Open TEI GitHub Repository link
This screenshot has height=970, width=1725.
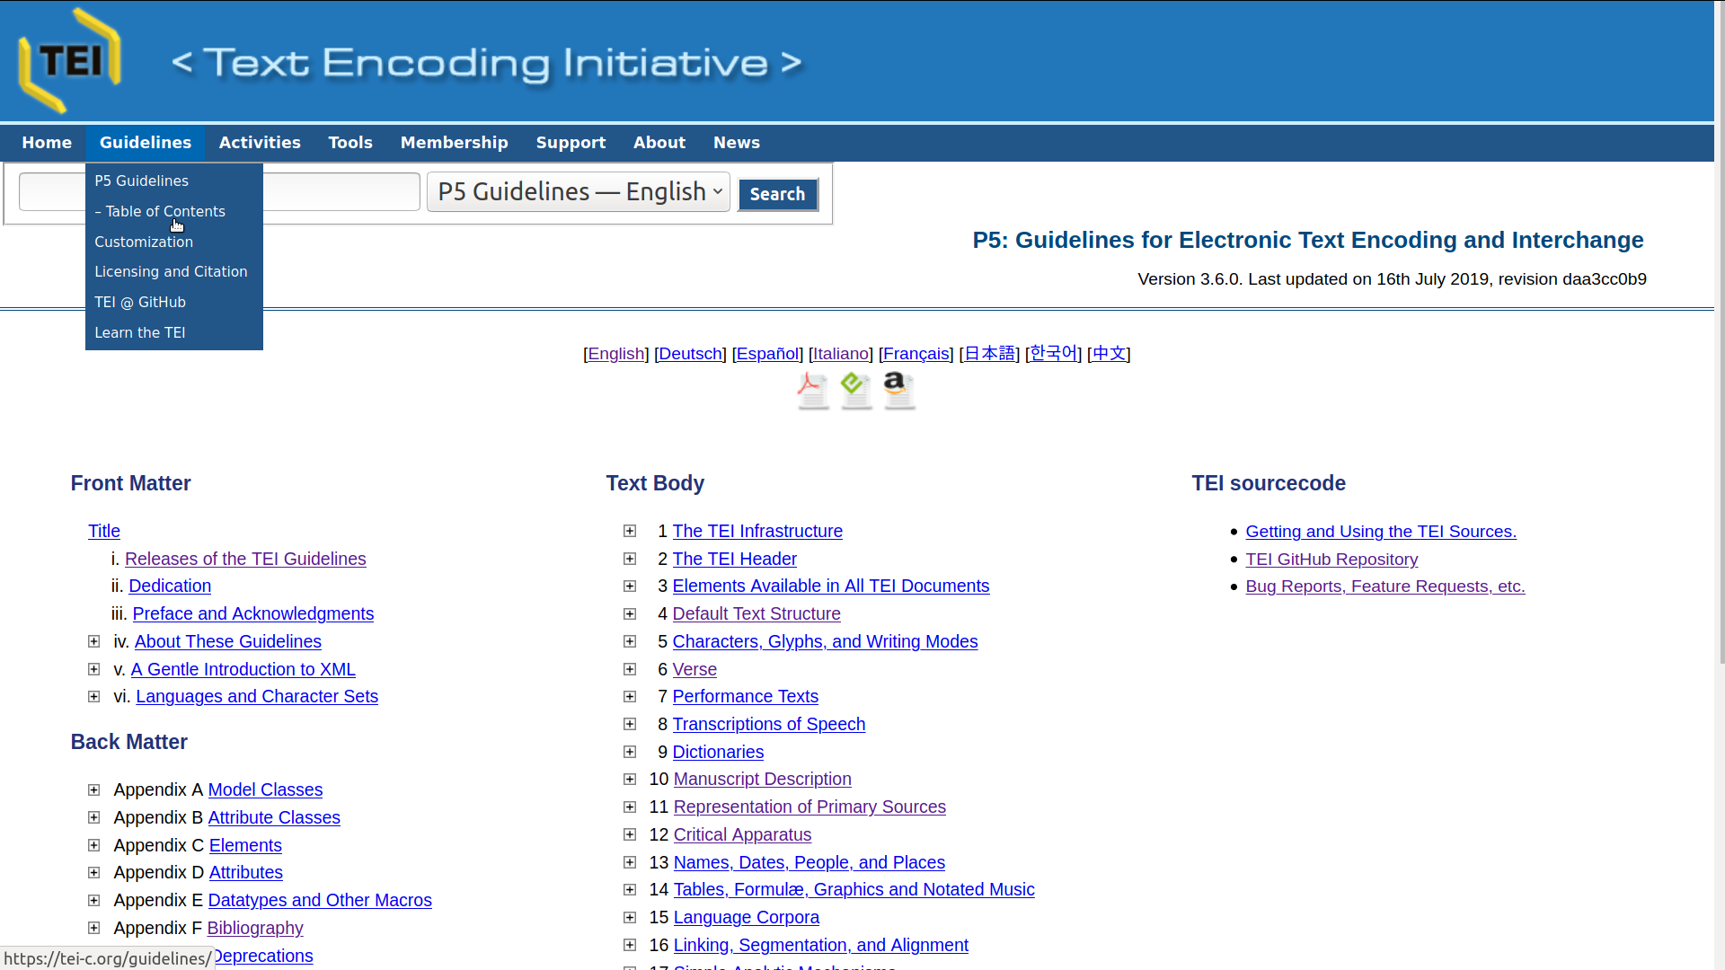(x=1331, y=560)
